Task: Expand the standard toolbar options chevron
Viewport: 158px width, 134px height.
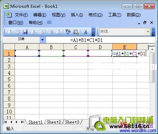Action: [93, 32]
